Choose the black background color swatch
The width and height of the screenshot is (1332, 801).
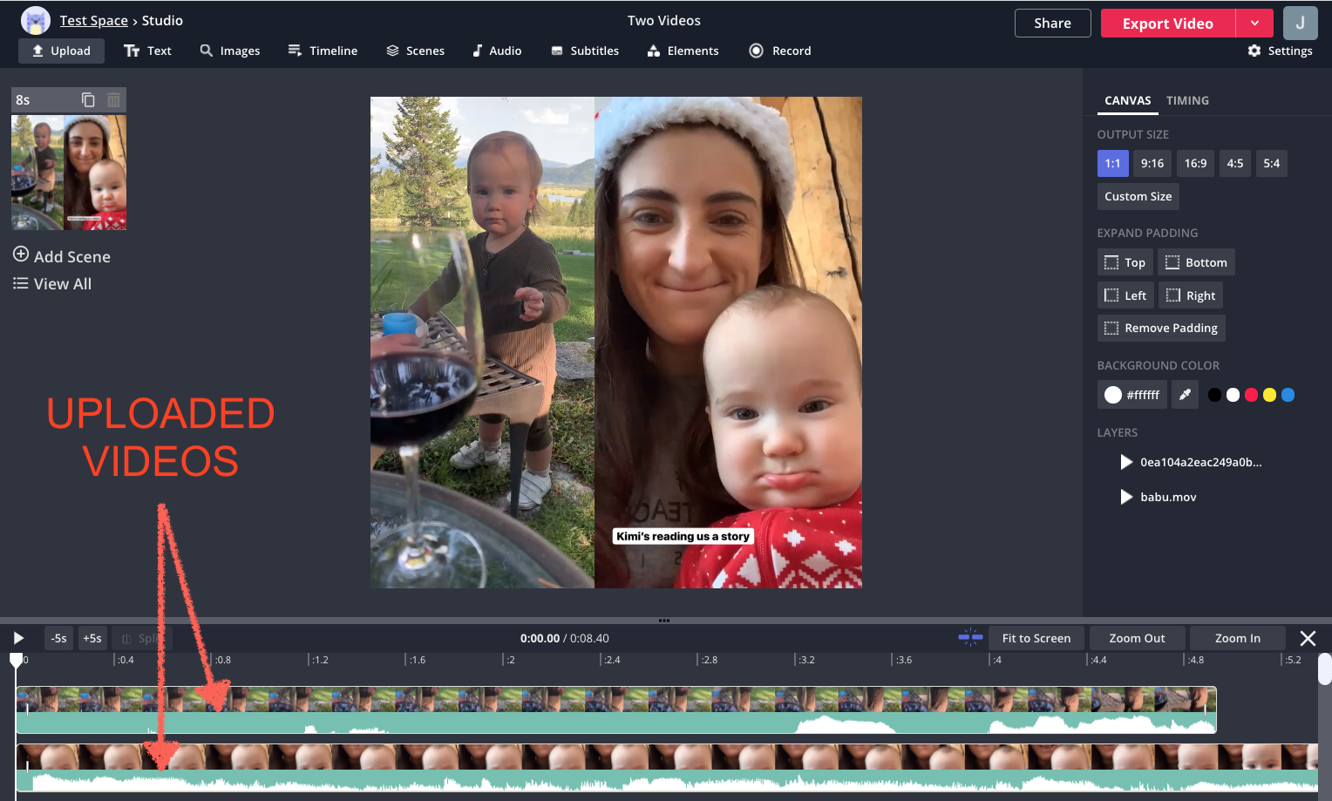point(1214,395)
